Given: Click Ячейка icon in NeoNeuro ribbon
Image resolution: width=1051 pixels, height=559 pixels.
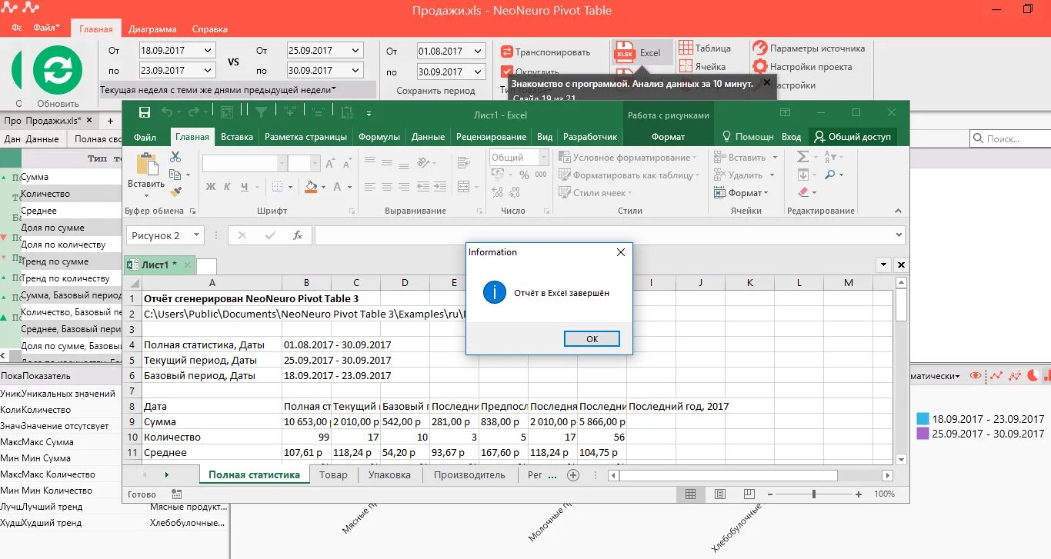Looking at the screenshot, I should tap(686, 66).
